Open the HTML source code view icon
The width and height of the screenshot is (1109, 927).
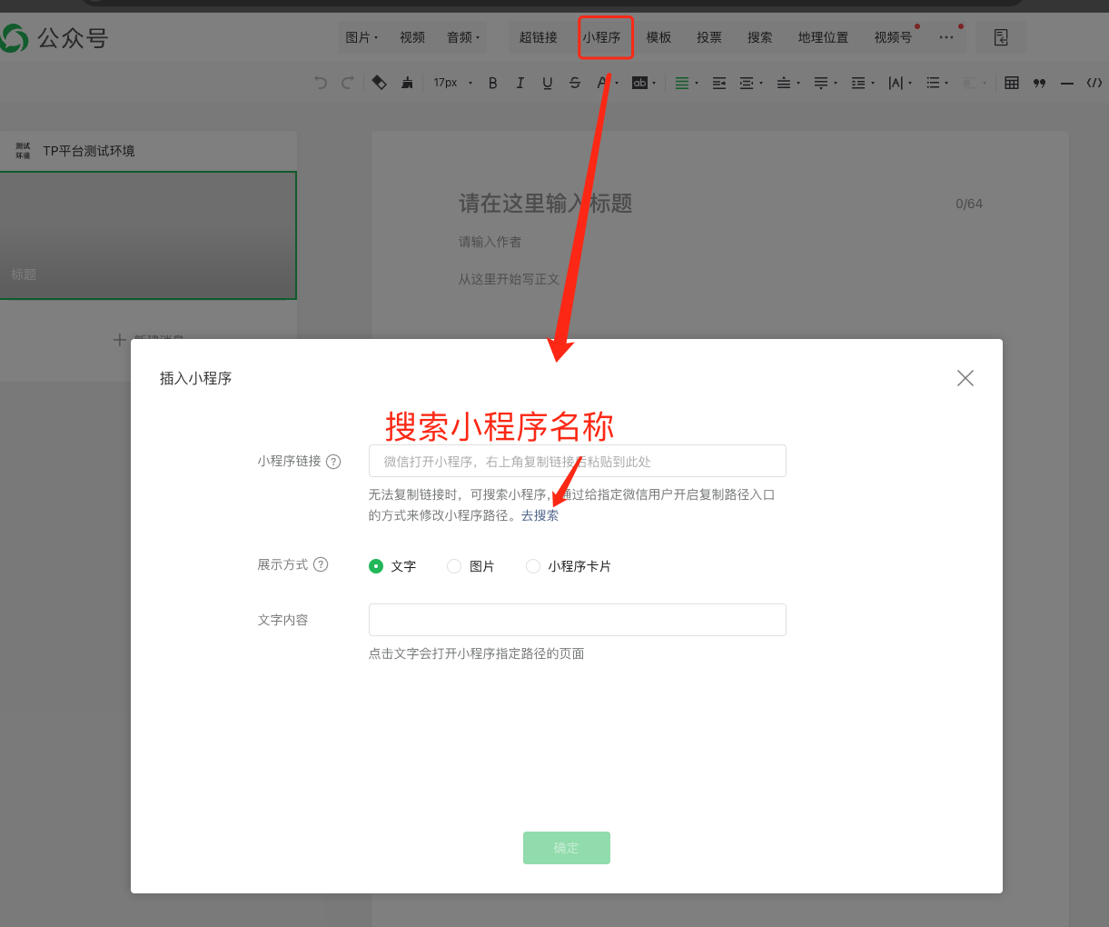coord(1094,83)
